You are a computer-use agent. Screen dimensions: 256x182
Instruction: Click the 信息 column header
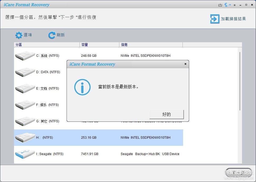(151, 45)
